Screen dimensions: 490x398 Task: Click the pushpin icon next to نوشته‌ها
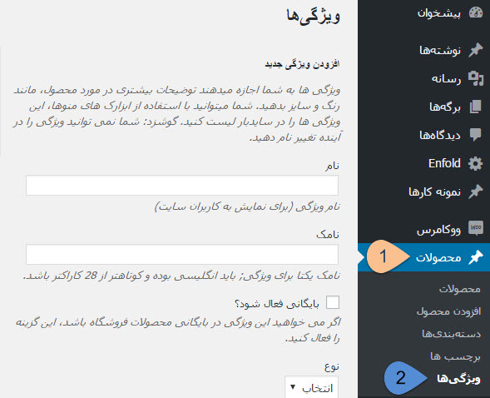click(475, 50)
